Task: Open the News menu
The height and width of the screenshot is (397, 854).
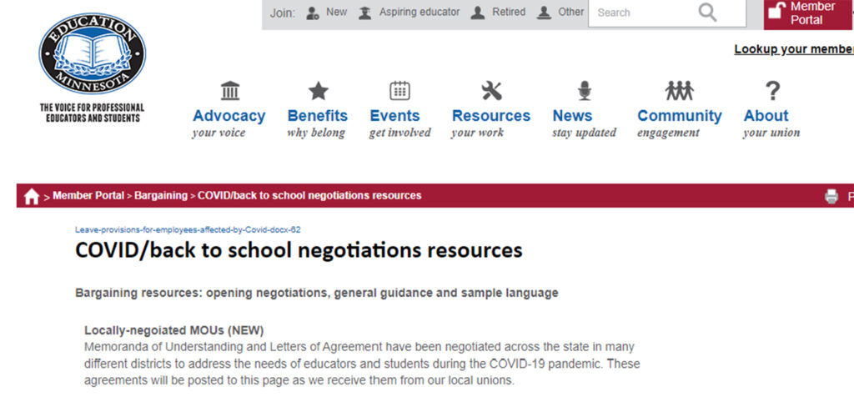Action: pyautogui.click(x=572, y=116)
